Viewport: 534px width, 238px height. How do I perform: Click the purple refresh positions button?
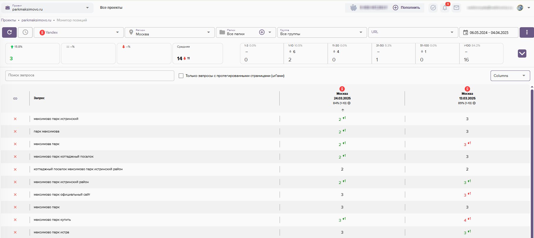(x=9, y=32)
